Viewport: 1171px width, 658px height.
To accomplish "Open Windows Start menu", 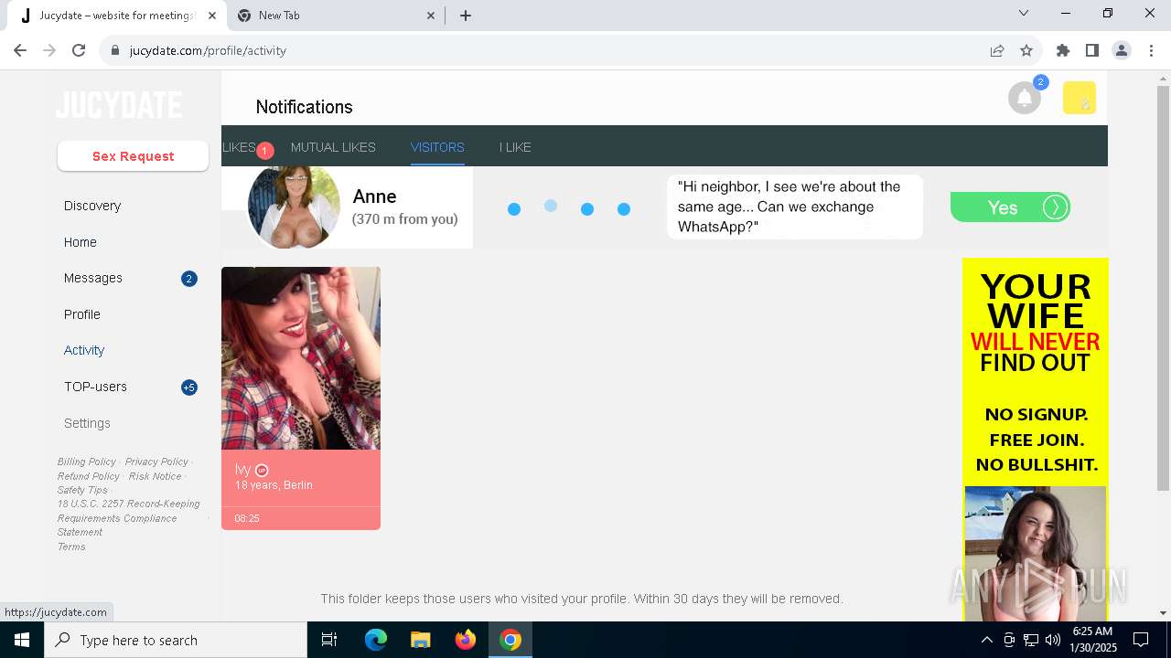I will [22, 640].
